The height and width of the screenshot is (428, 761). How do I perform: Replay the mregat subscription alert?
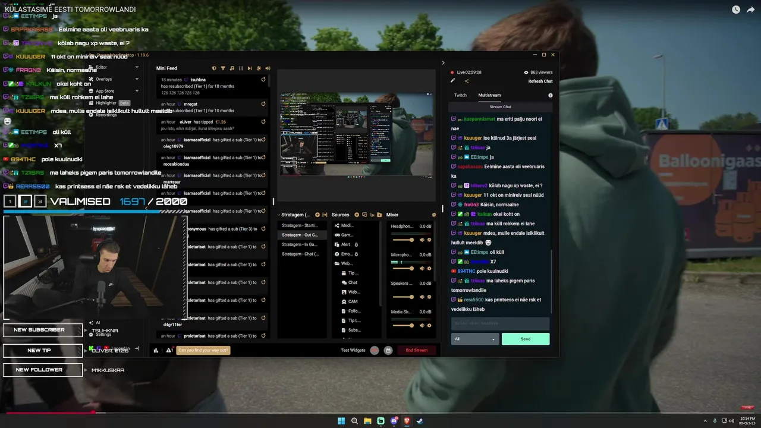[263, 104]
